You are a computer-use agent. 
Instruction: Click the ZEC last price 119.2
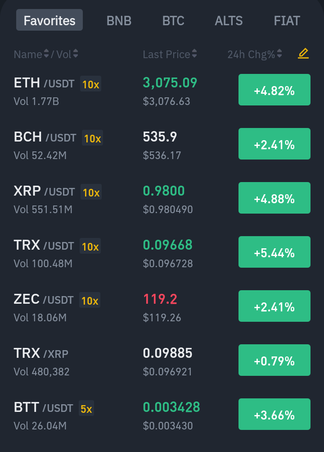[x=160, y=299]
